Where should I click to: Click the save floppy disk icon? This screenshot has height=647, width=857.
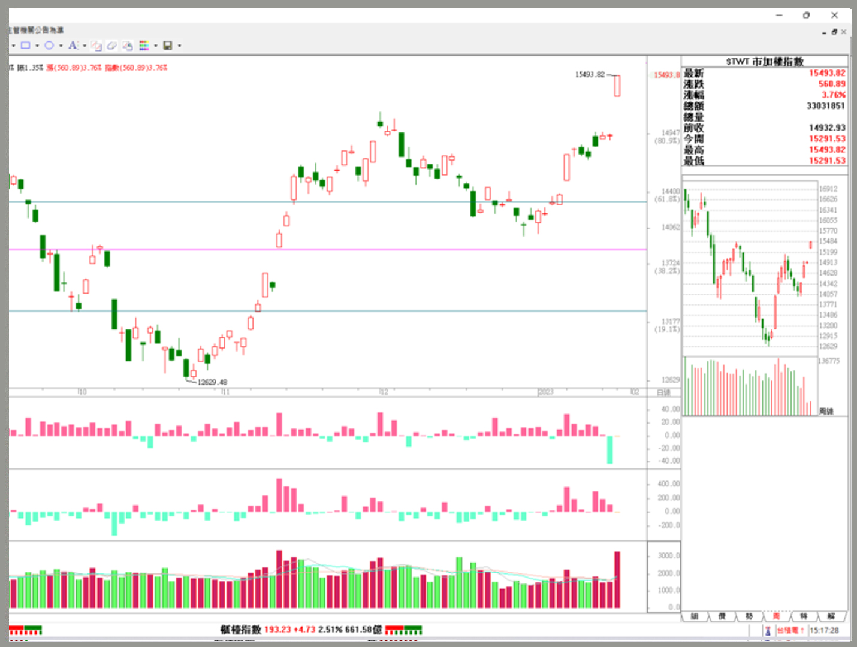pyautogui.click(x=168, y=46)
